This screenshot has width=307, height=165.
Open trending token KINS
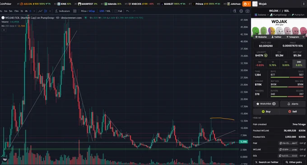click(x=62, y=4)
